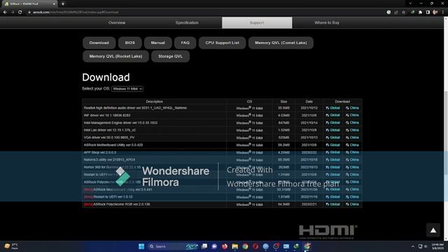
Task: Click the taskbar Search box
Action: pos(173,246)
